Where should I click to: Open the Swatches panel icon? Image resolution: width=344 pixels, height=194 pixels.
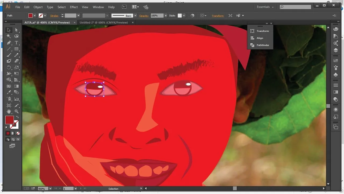[336, 61]
